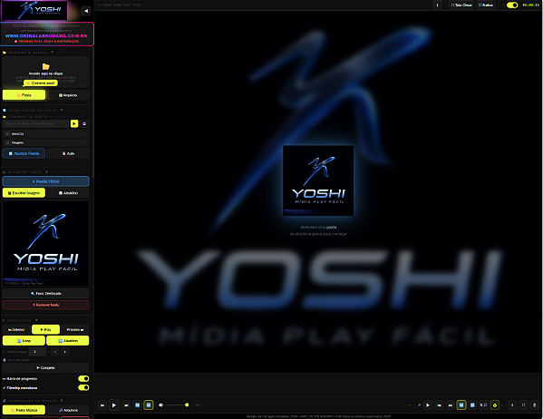Click the Fundo Desfocado button

(45, 294)
